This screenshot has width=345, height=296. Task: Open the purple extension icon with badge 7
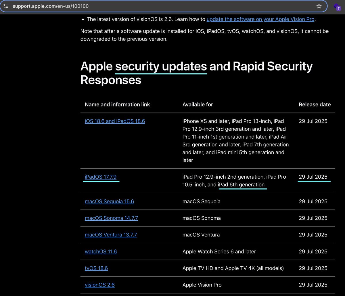(x=337, y=7)
